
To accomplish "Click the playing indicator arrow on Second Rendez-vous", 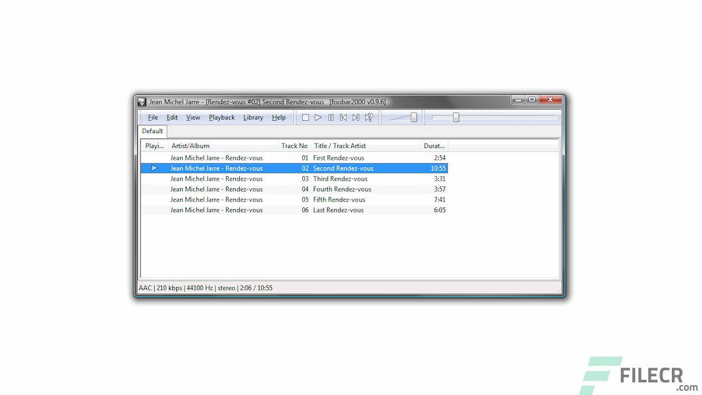I will [153, 168].
